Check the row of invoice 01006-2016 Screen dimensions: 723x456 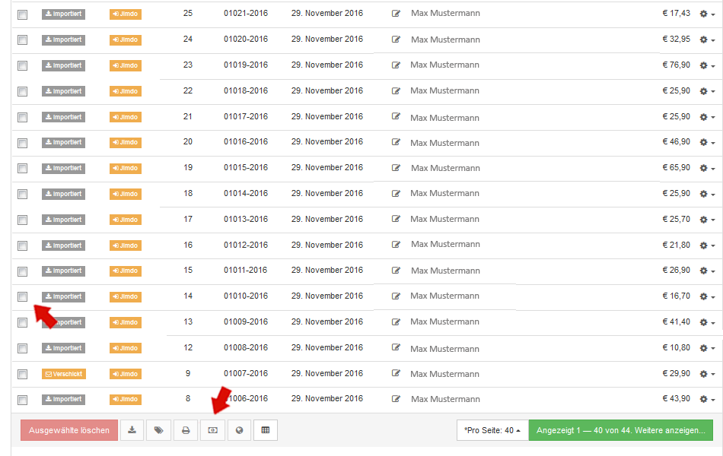[x=23, y=400]
